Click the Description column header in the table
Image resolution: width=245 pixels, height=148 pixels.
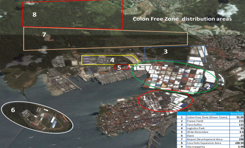click(208, 114)
